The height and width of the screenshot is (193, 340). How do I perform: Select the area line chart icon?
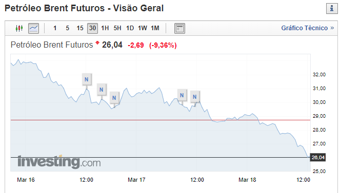pyautogui.click(x=34, y=28)
